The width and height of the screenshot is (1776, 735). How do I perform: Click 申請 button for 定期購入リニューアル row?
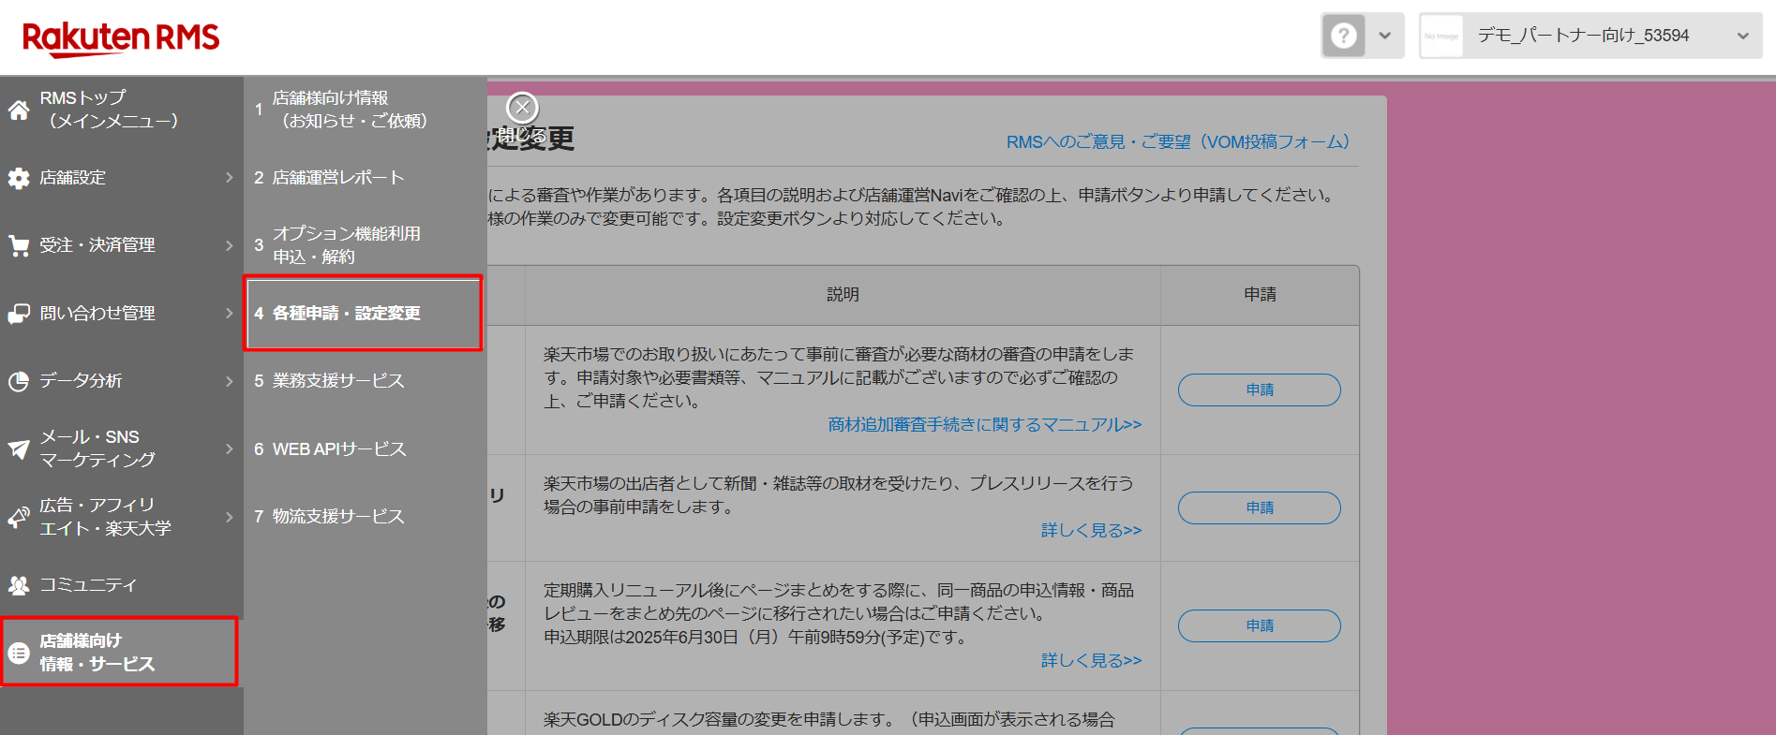[1260, 625]
